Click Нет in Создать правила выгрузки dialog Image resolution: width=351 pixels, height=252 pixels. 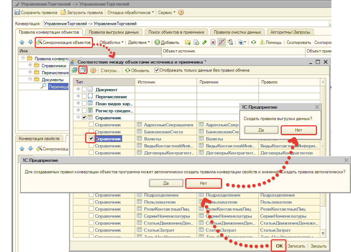298,130
